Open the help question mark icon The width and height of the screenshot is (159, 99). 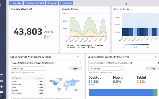pos(1,81)
